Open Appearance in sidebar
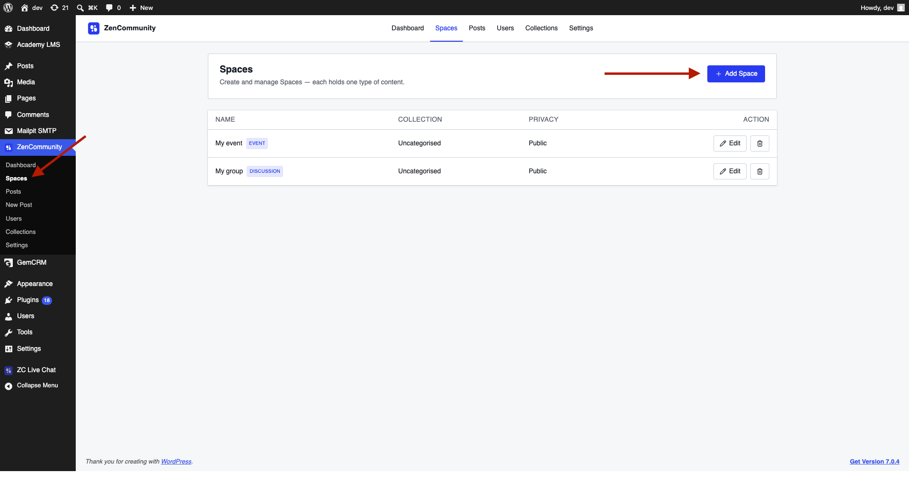 pos(38,284)
